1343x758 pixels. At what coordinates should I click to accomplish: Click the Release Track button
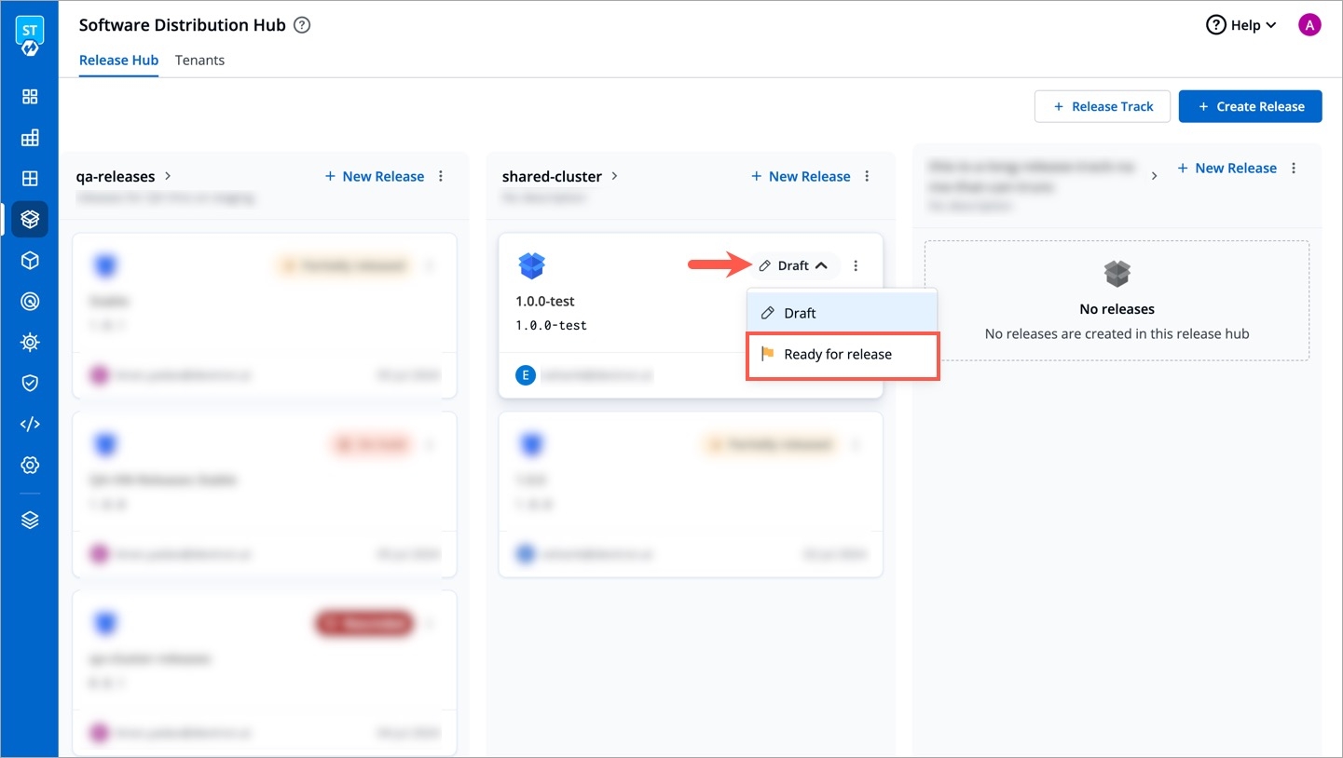(1103, 106)
